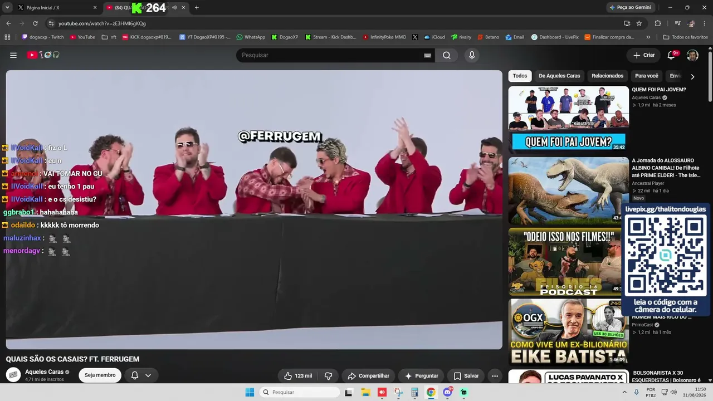Mute the playing YouTube tab

[174, 8]
